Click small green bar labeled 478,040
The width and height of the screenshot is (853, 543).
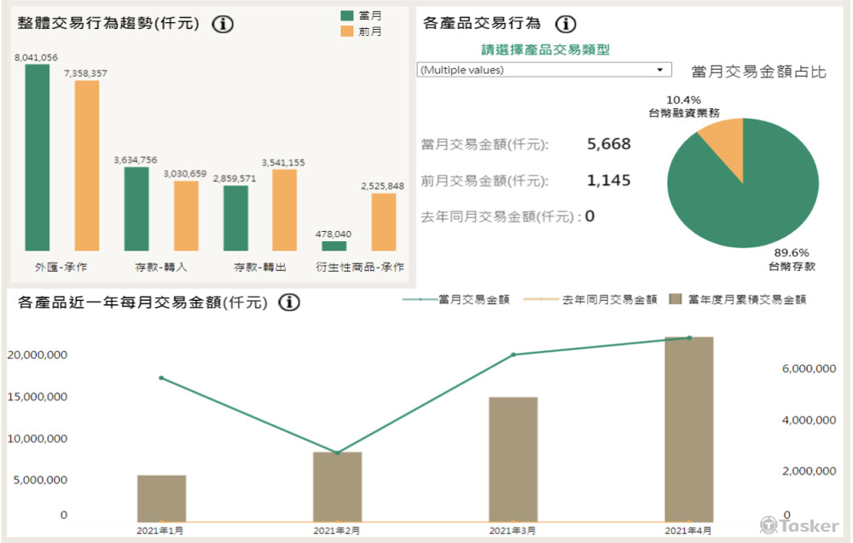coord(334,246)
